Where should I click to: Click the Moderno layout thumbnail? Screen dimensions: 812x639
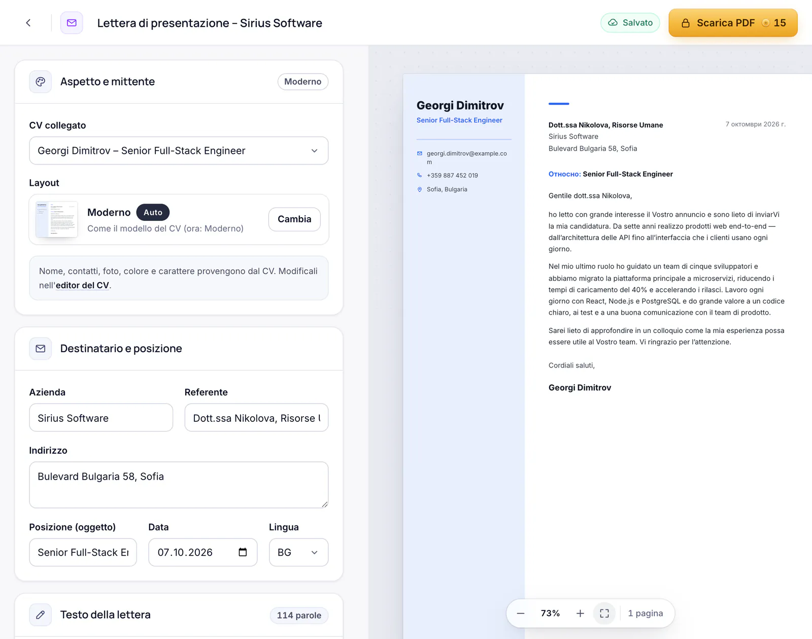(56, 219)
